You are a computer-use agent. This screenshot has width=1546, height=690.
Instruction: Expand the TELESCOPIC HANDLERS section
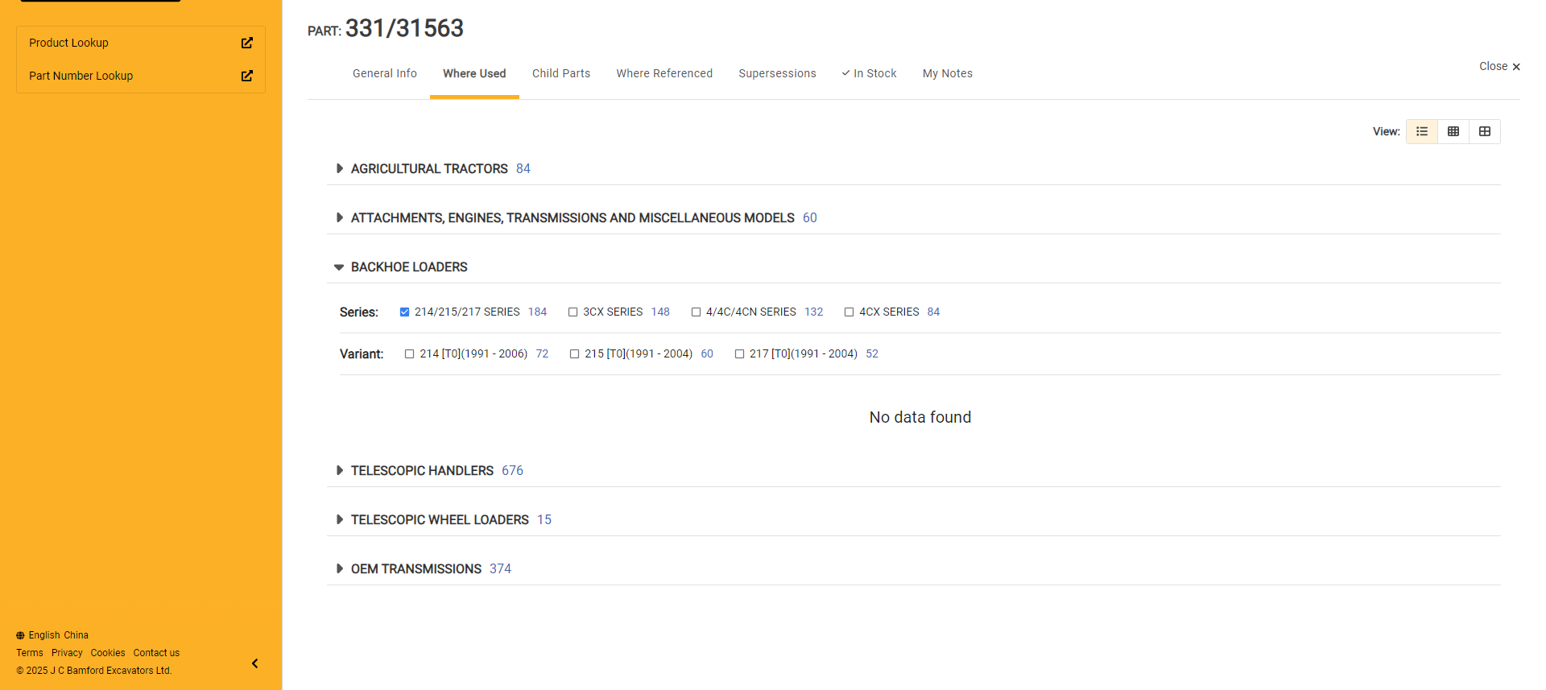click(340, 470)
